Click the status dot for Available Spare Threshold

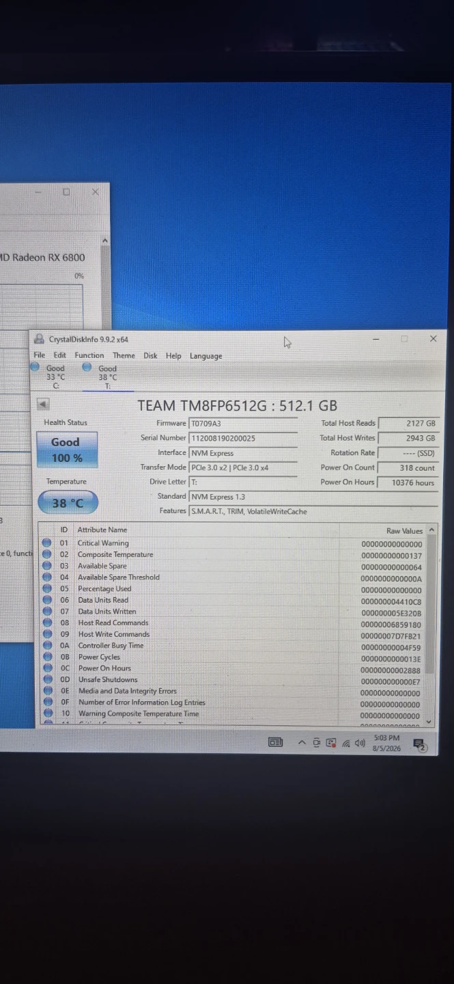coord(47,577)
